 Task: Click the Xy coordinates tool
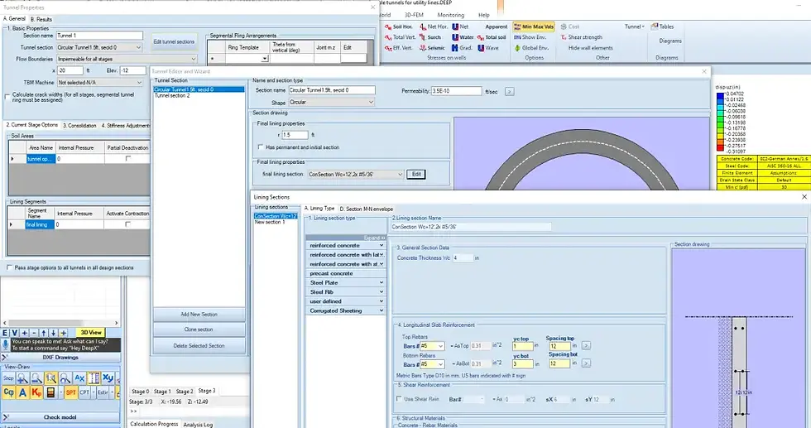108,378
